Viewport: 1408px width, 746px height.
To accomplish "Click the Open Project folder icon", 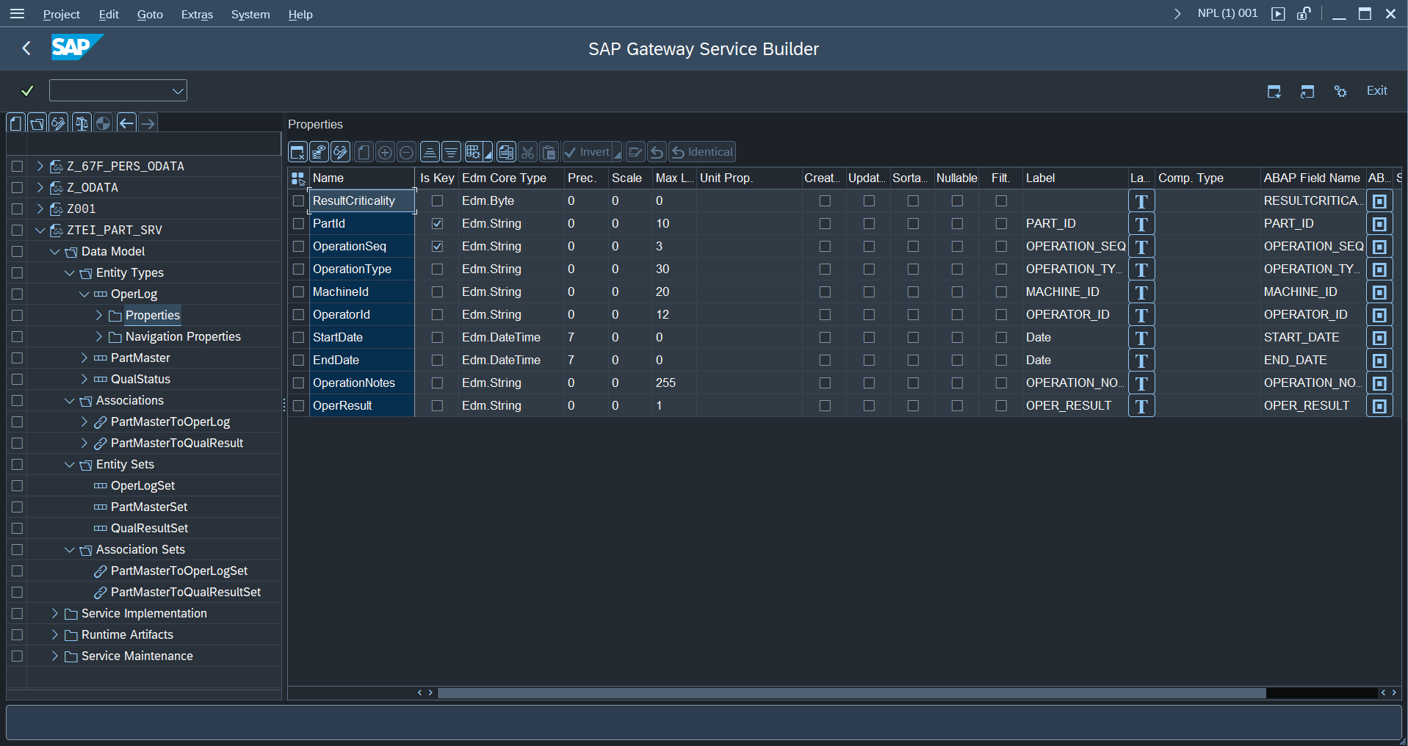I will pyautogui.click(x=37, y=123).
